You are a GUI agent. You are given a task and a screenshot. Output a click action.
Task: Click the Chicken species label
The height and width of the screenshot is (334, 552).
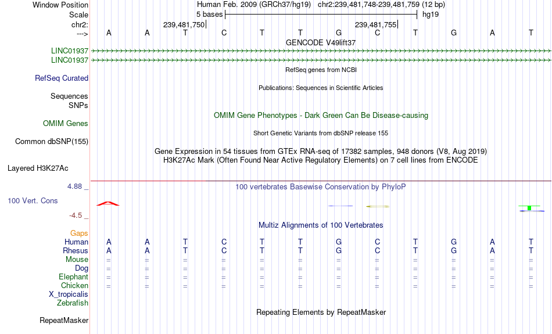(74, 285)
